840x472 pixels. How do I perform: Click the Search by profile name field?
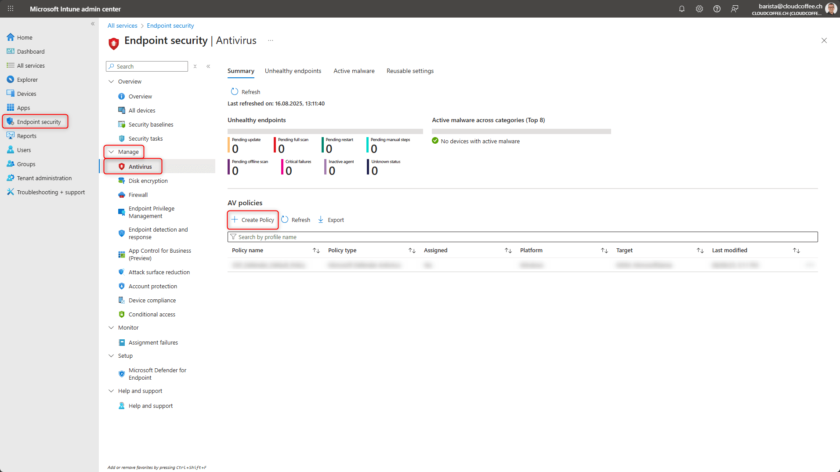click(523, 237)
